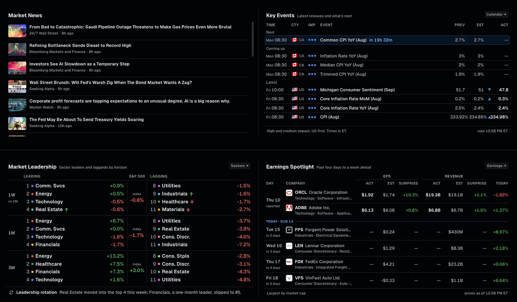
Task: Click the Lennar Corporation logo icon
Action: pos(289,246)
